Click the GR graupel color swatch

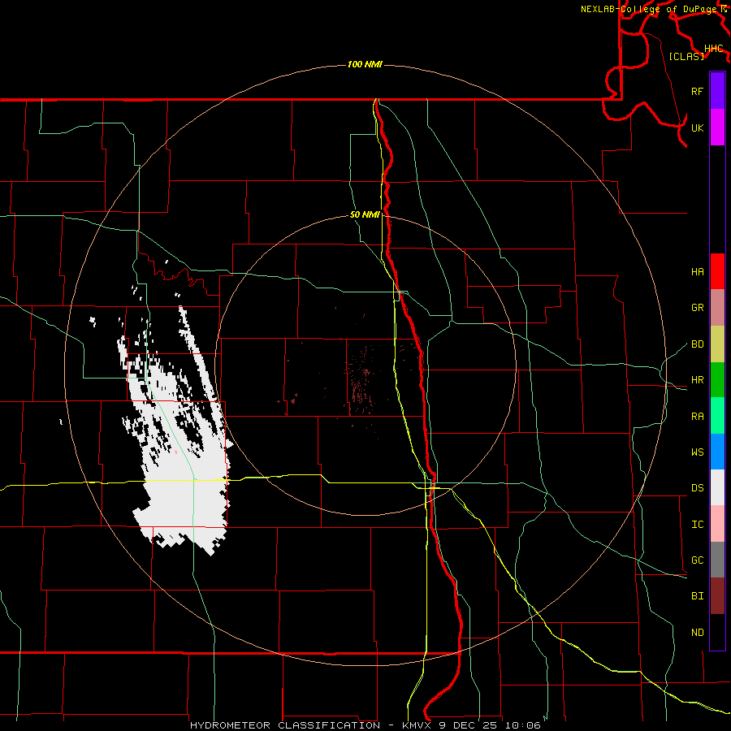pos(717,308)
